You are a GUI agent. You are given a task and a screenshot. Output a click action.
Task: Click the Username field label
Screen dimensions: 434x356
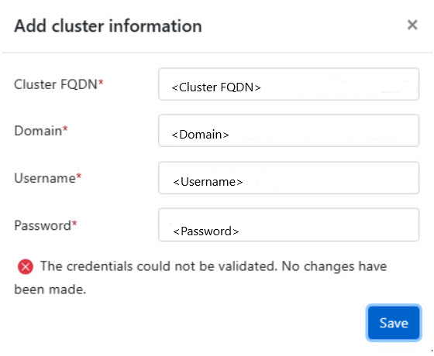(x=45, y=178)
